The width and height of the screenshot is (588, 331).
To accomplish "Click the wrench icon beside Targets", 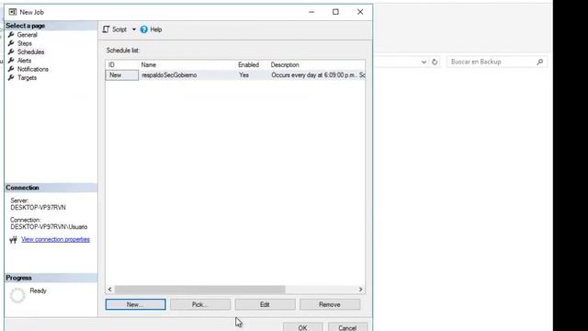I will pos(11,78).
